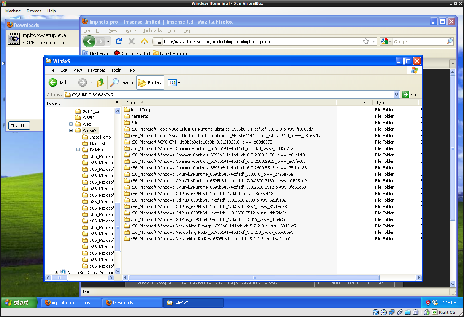The width and height of the screenshot is (464, 317).
Task: Click the Firefox Back button
Action: pyautogui.click(x=89, y=41)
